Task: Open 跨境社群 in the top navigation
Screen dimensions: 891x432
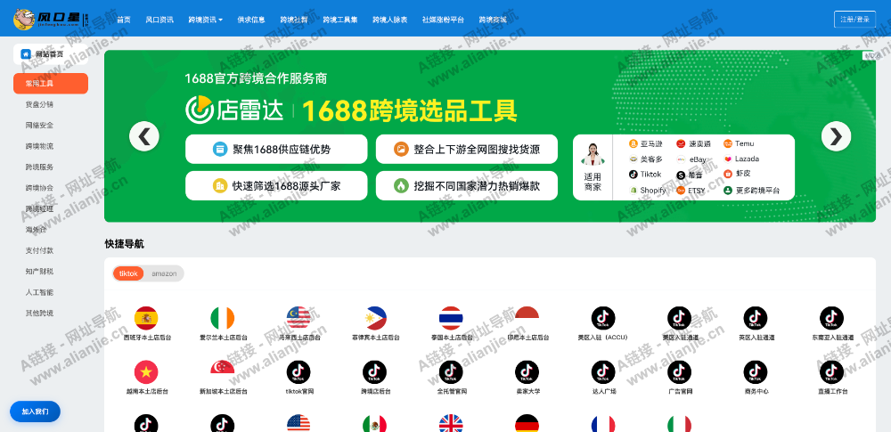Action: pos(294,20)
